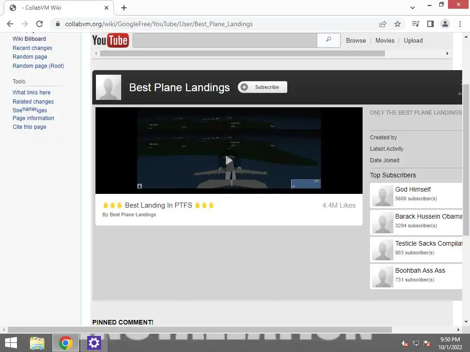Click the inner scrollbar right arrow under search
This screenshot has width=470, height=352.
click(x=447, y=54)
